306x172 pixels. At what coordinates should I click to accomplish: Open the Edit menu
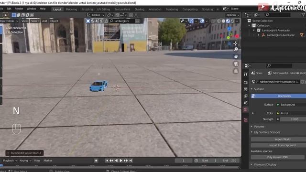[x=9, y=9]
